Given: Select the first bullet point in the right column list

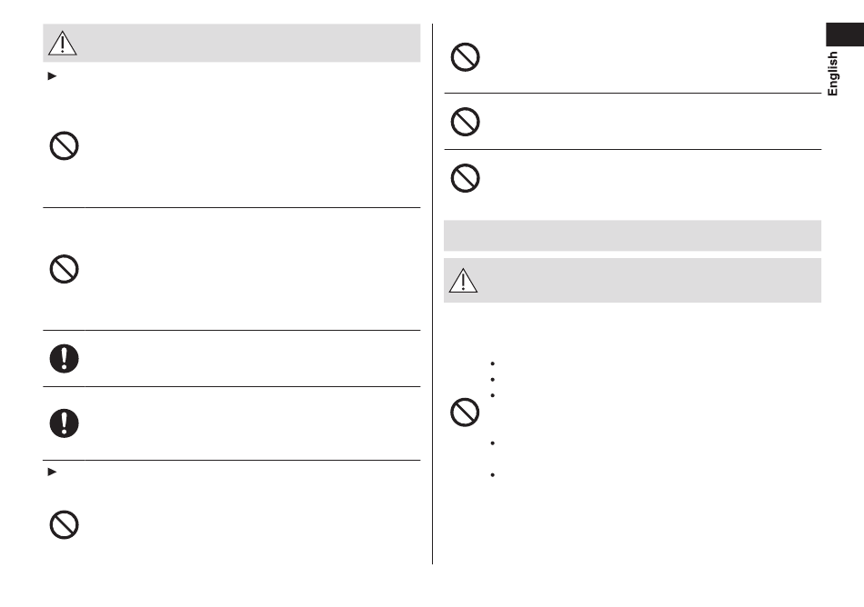Looking at the screenshot, I should [492, 363].
